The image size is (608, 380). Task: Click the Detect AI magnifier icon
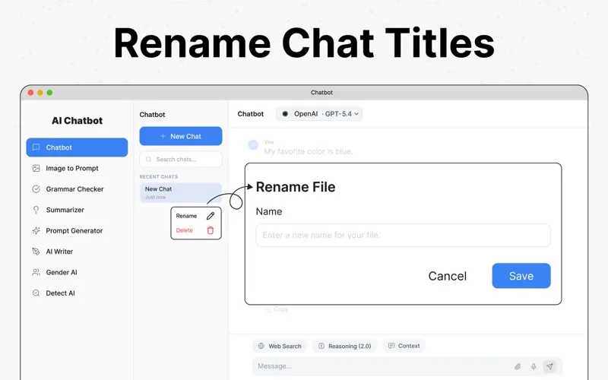[36, 293]
